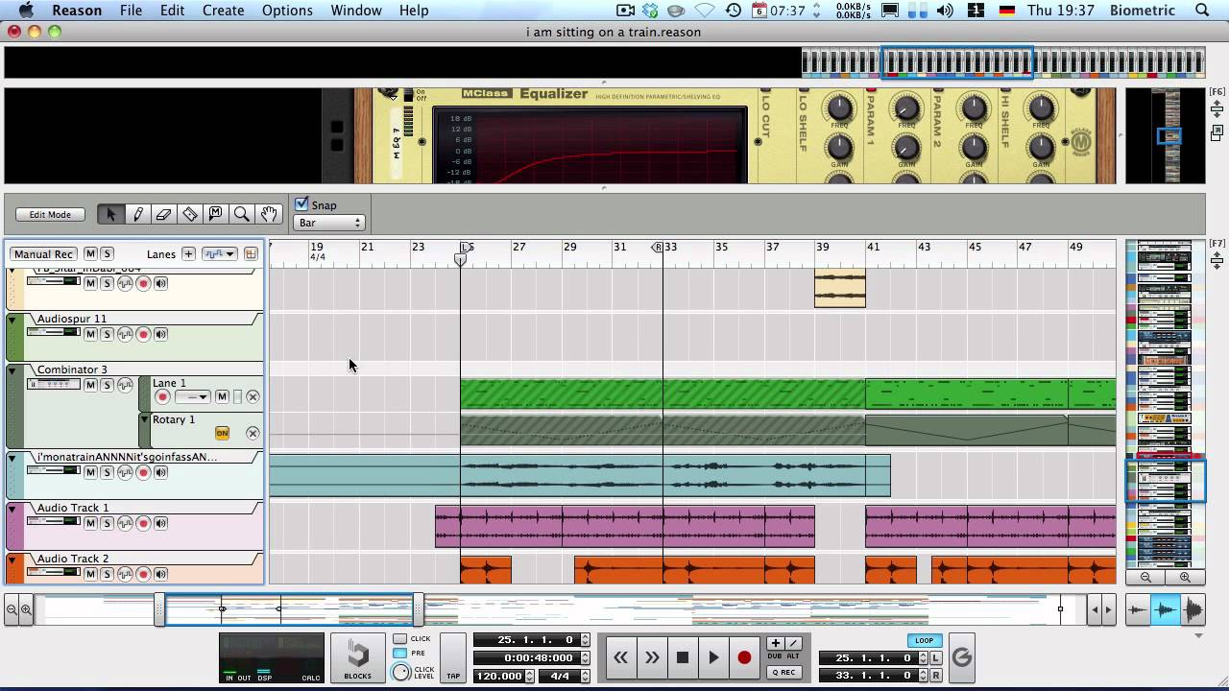Click the Blocks button icon

(358, 658)
